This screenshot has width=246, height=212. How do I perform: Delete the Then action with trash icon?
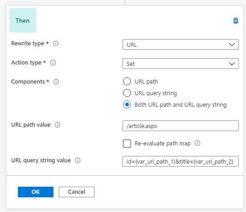click(236, 20)
